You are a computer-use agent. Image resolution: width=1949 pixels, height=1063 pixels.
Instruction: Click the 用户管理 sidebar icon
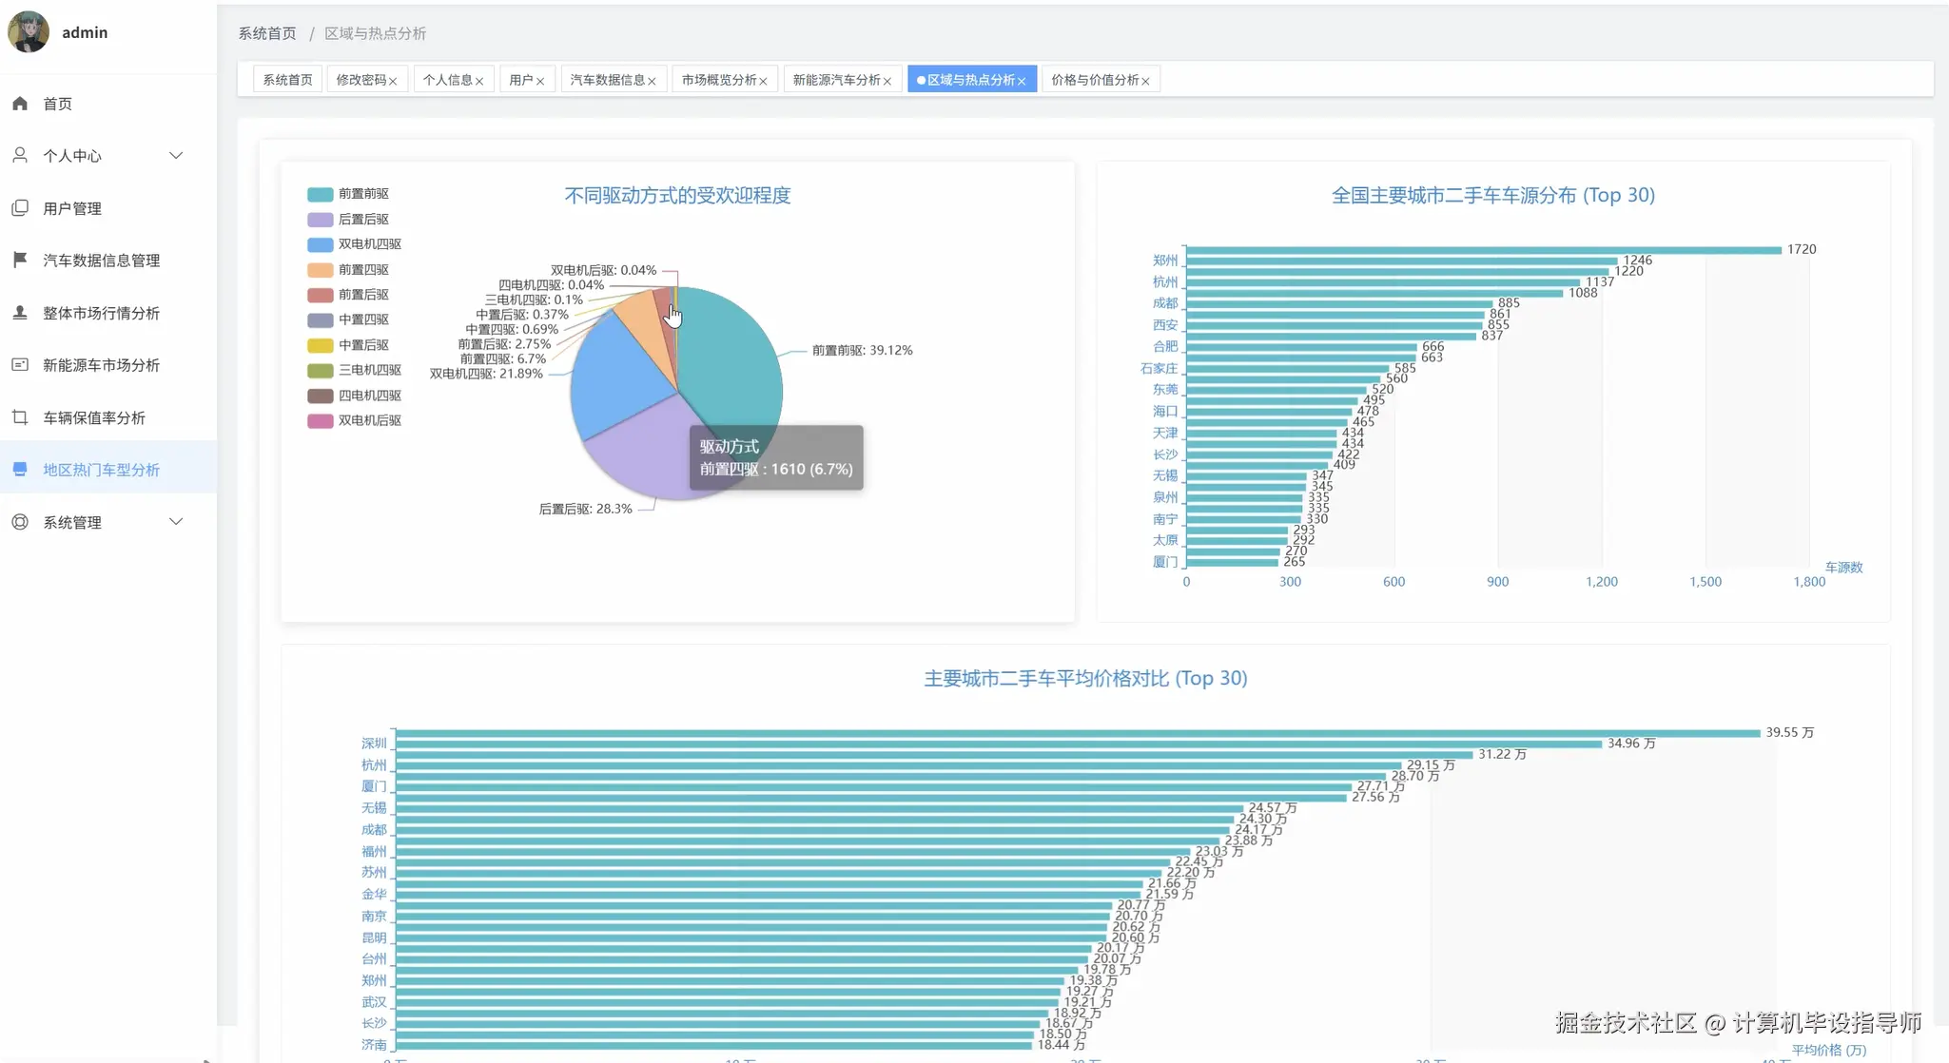tap(20, 208)
